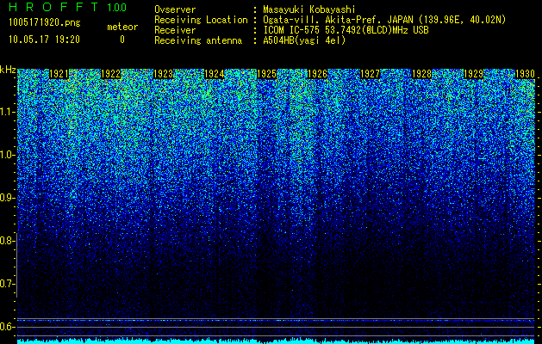Click the A504HB(yagi 4el) antenna text
The image size is (542, 344).
tap(304, 40)
